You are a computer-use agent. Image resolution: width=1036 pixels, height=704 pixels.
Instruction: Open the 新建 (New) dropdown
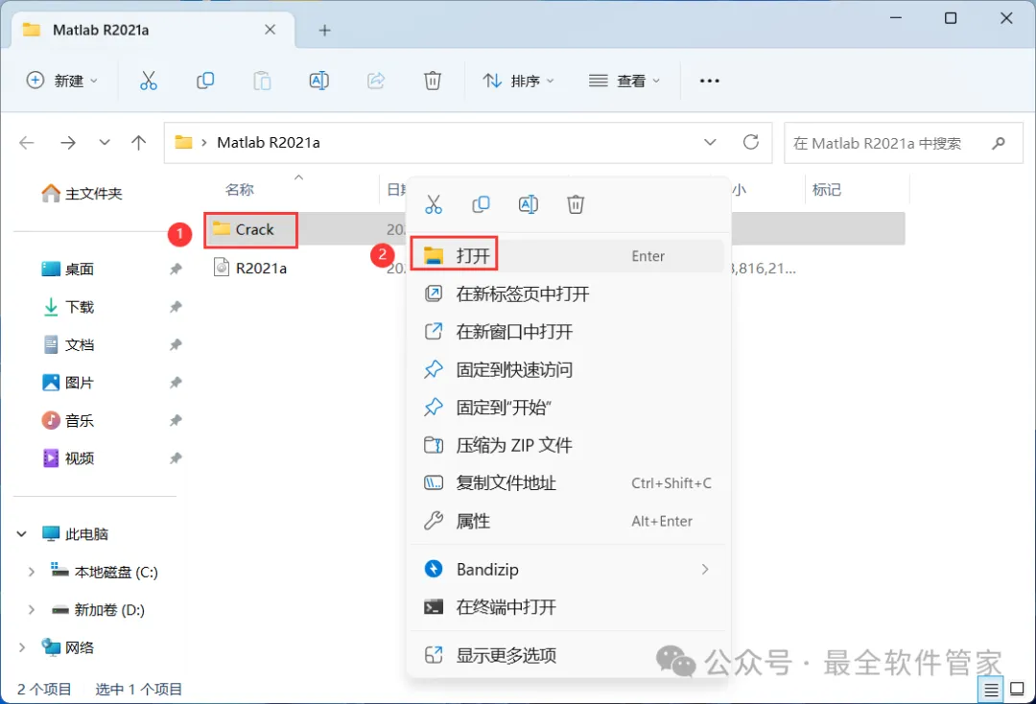pyautogui.click(x=62, y=81)
